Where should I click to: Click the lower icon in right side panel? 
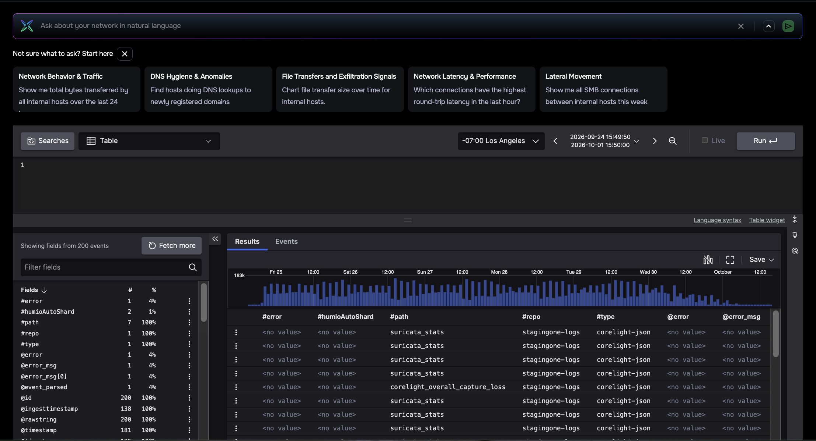pyautogui.click(x=795, y=251)
